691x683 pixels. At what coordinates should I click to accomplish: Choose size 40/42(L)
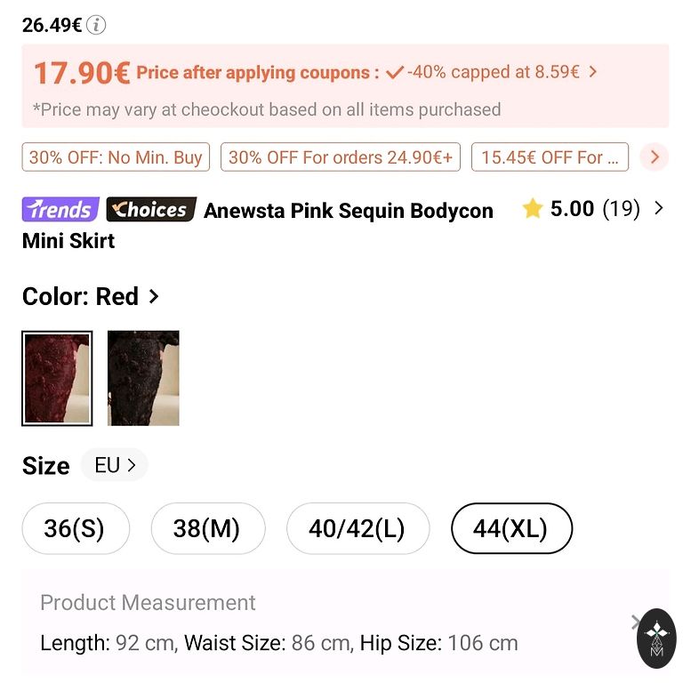pyautogui.click(x=358, y=528)
